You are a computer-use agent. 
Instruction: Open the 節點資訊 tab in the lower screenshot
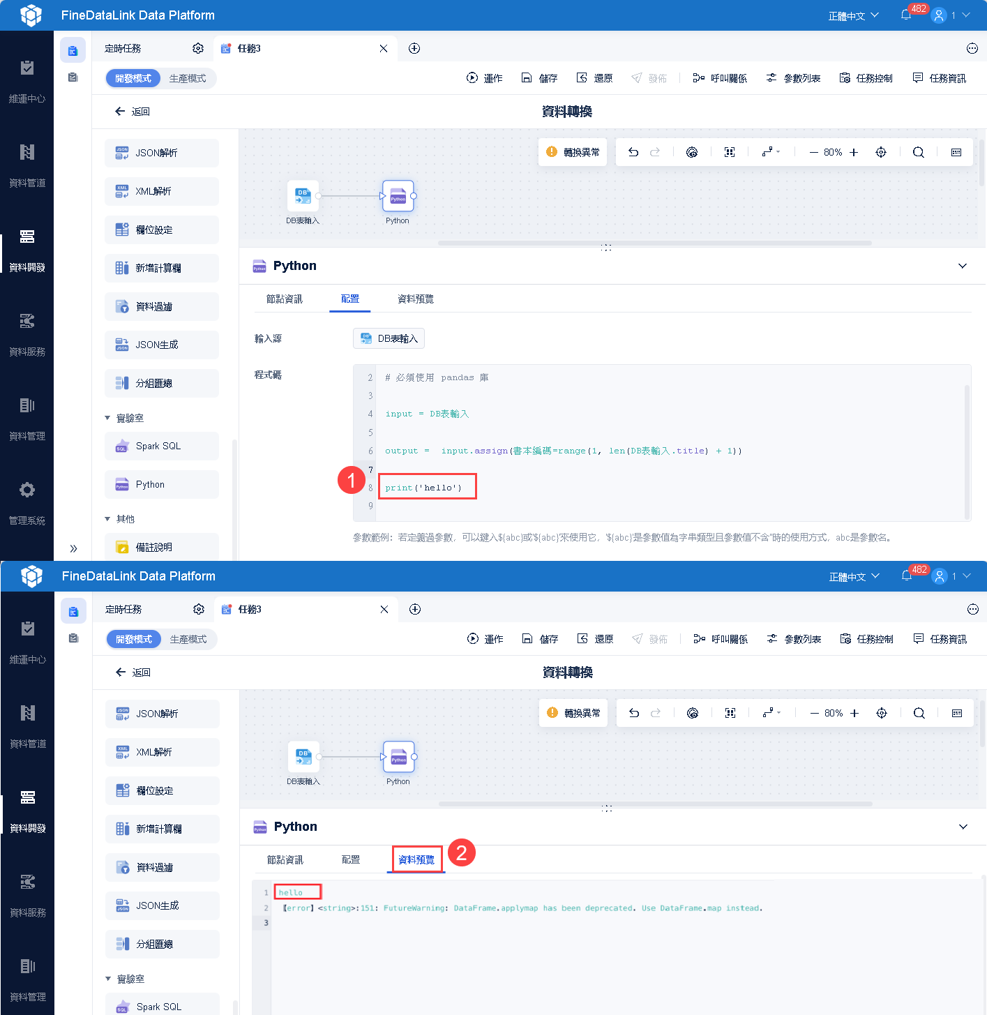tap(285, 859)
